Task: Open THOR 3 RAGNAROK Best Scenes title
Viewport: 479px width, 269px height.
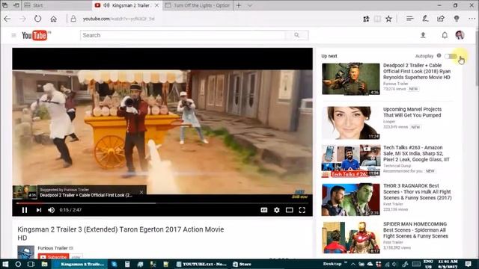Action: [418, 192]
